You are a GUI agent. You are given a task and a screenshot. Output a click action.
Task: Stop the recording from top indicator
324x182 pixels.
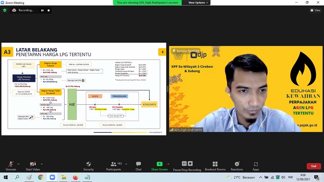click(49, 10)
